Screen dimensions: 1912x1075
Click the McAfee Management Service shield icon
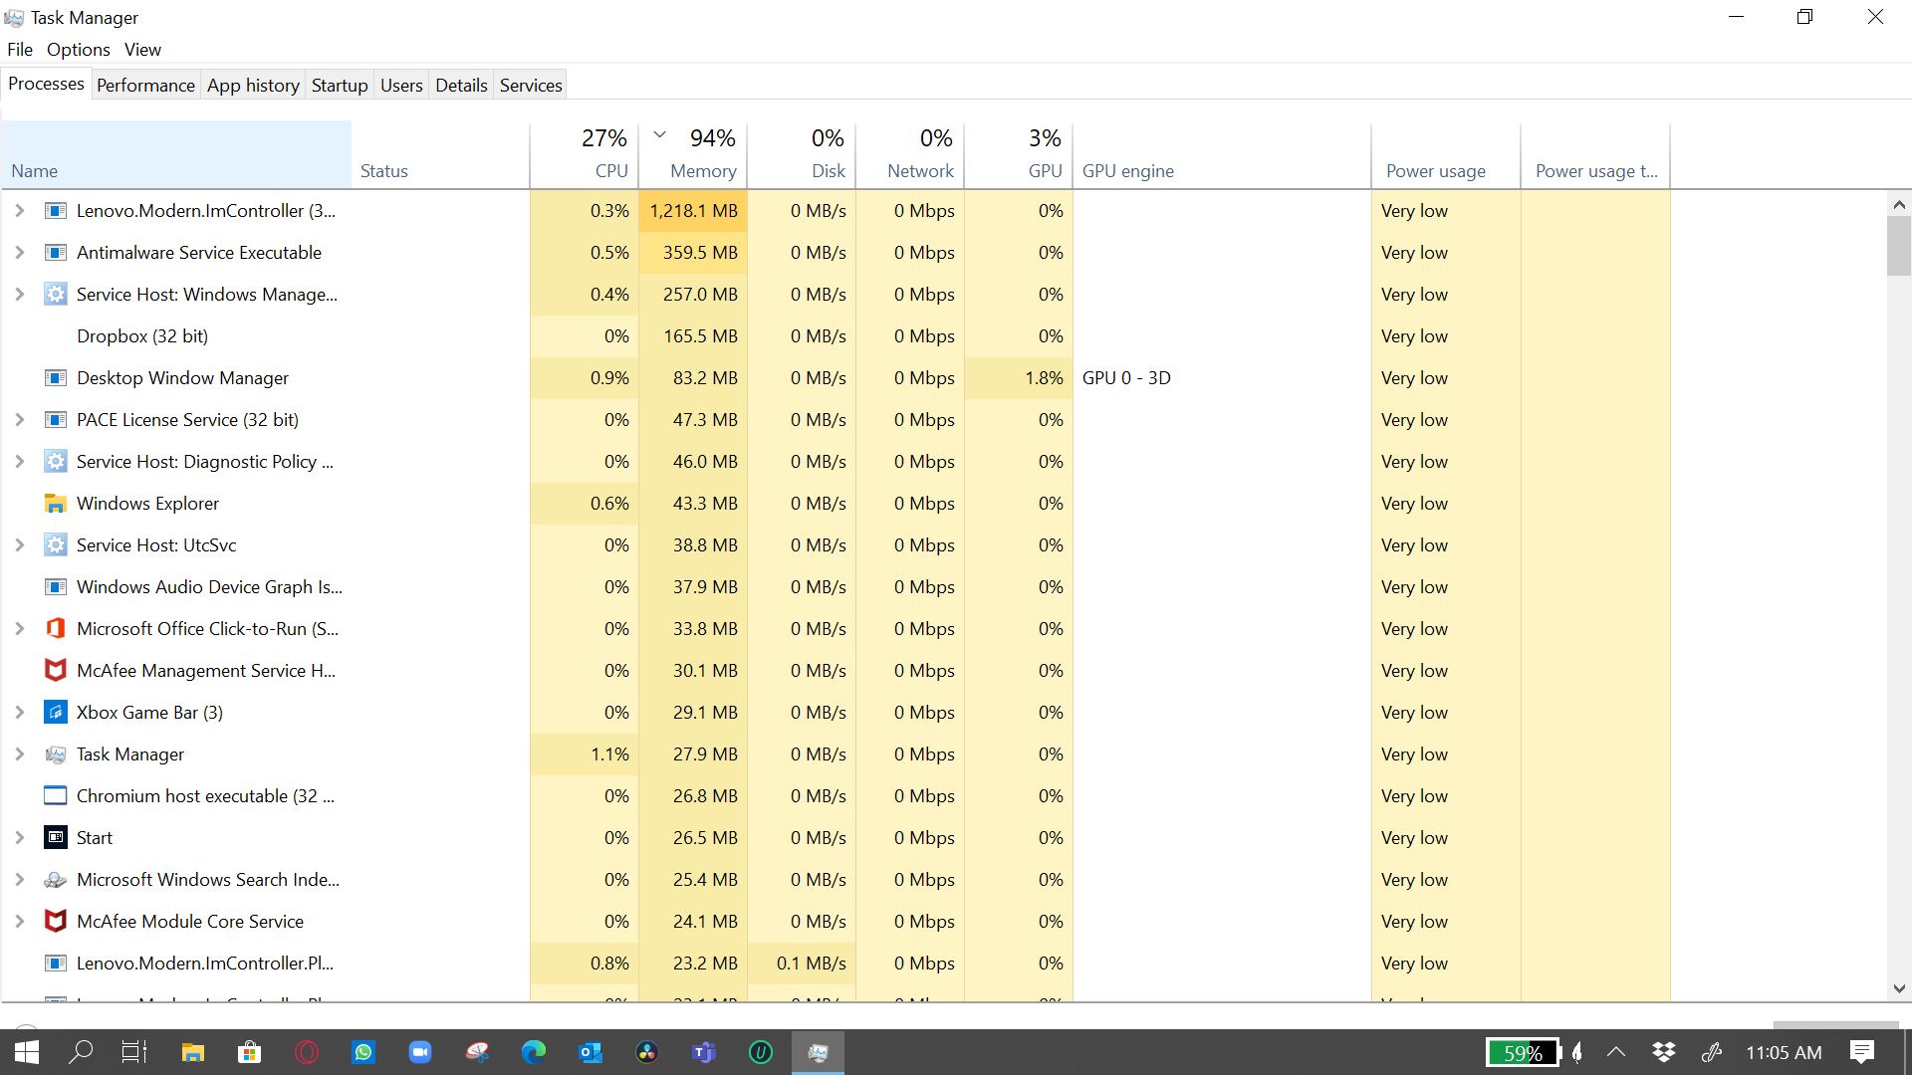tap(56, 671)
